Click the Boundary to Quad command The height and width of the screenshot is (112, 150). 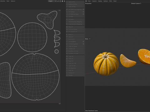click(73, 54)
